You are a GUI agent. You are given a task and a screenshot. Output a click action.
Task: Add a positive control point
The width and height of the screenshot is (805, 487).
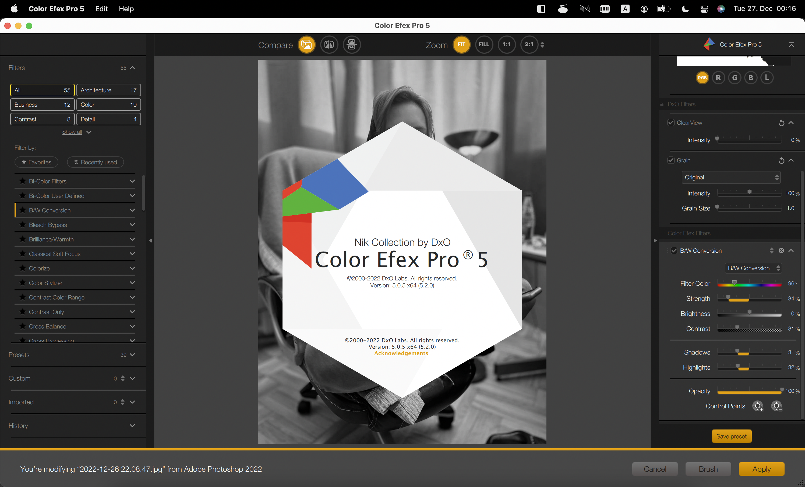[x=758, y=406]
